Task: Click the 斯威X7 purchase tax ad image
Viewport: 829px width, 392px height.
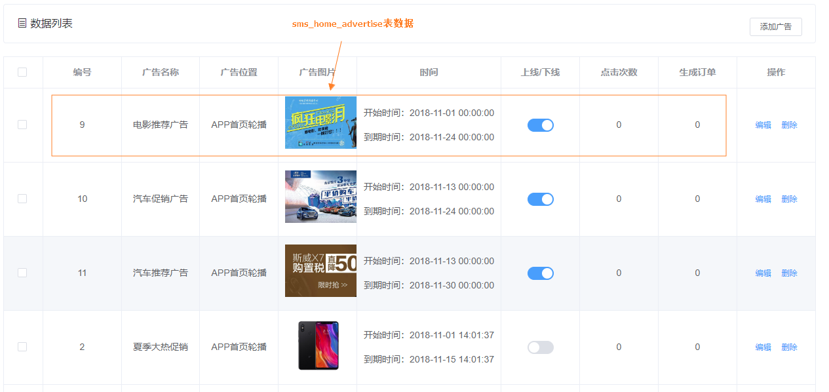Action: 320,271
